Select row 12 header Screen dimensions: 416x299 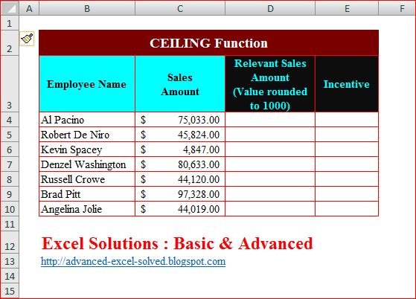pyautogui.click(x=10, y=242)
